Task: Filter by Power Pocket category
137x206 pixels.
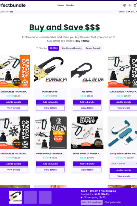Action: point(93,48)
